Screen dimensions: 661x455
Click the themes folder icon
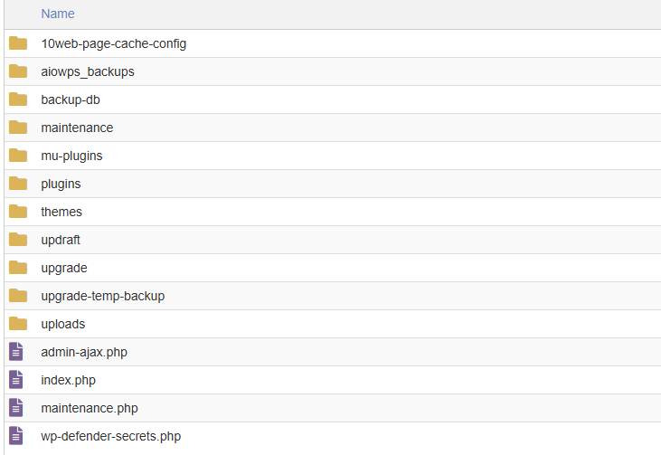(18, 212)
